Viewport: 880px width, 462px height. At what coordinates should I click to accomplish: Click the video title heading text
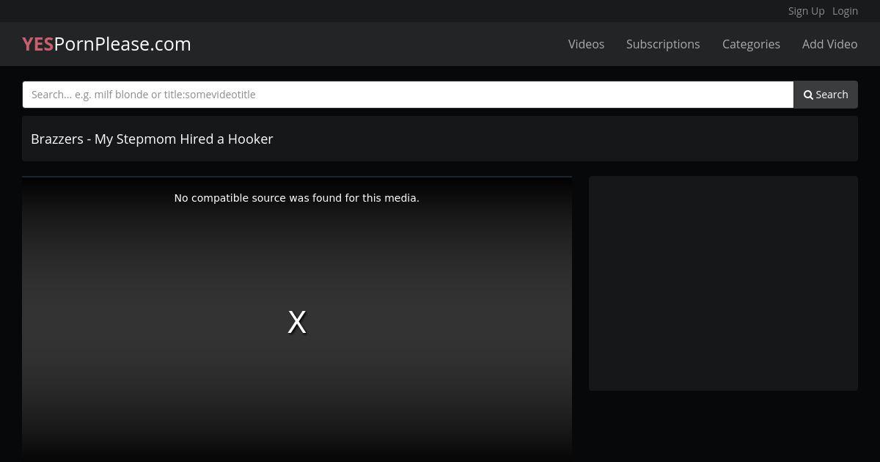click(x=152, y=139)
